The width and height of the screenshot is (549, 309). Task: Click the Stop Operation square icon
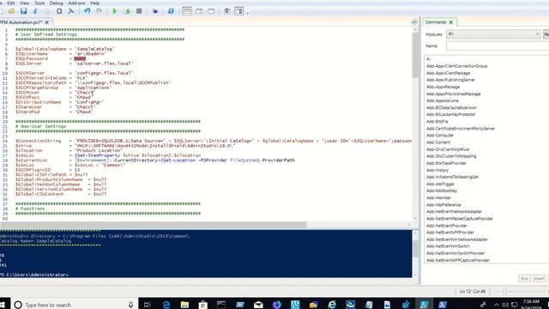point(139,11)
